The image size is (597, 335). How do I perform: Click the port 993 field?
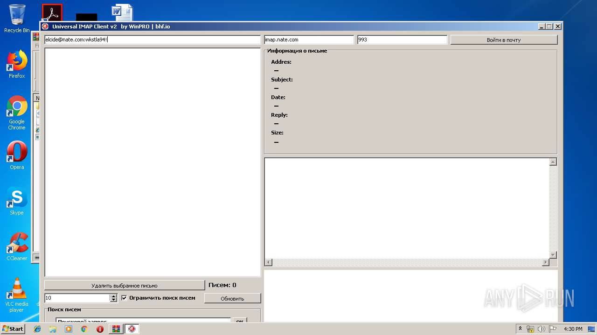(x=402, y=40)
